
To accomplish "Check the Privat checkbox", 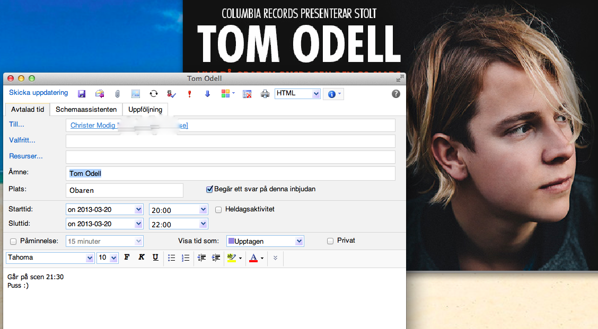I will [331, 241].
